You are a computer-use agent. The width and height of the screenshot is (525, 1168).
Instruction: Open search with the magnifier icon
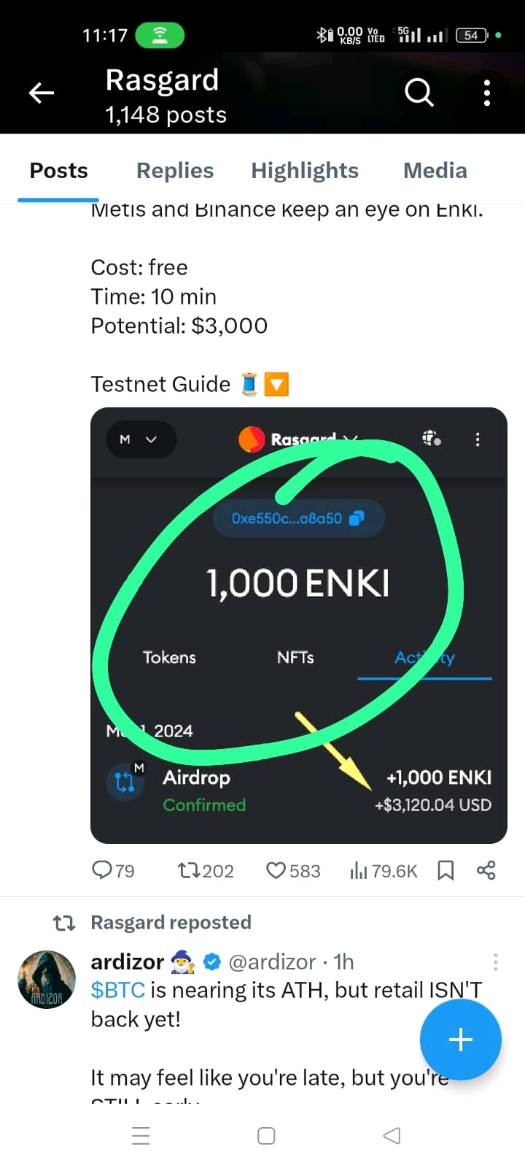coord(419,93)
